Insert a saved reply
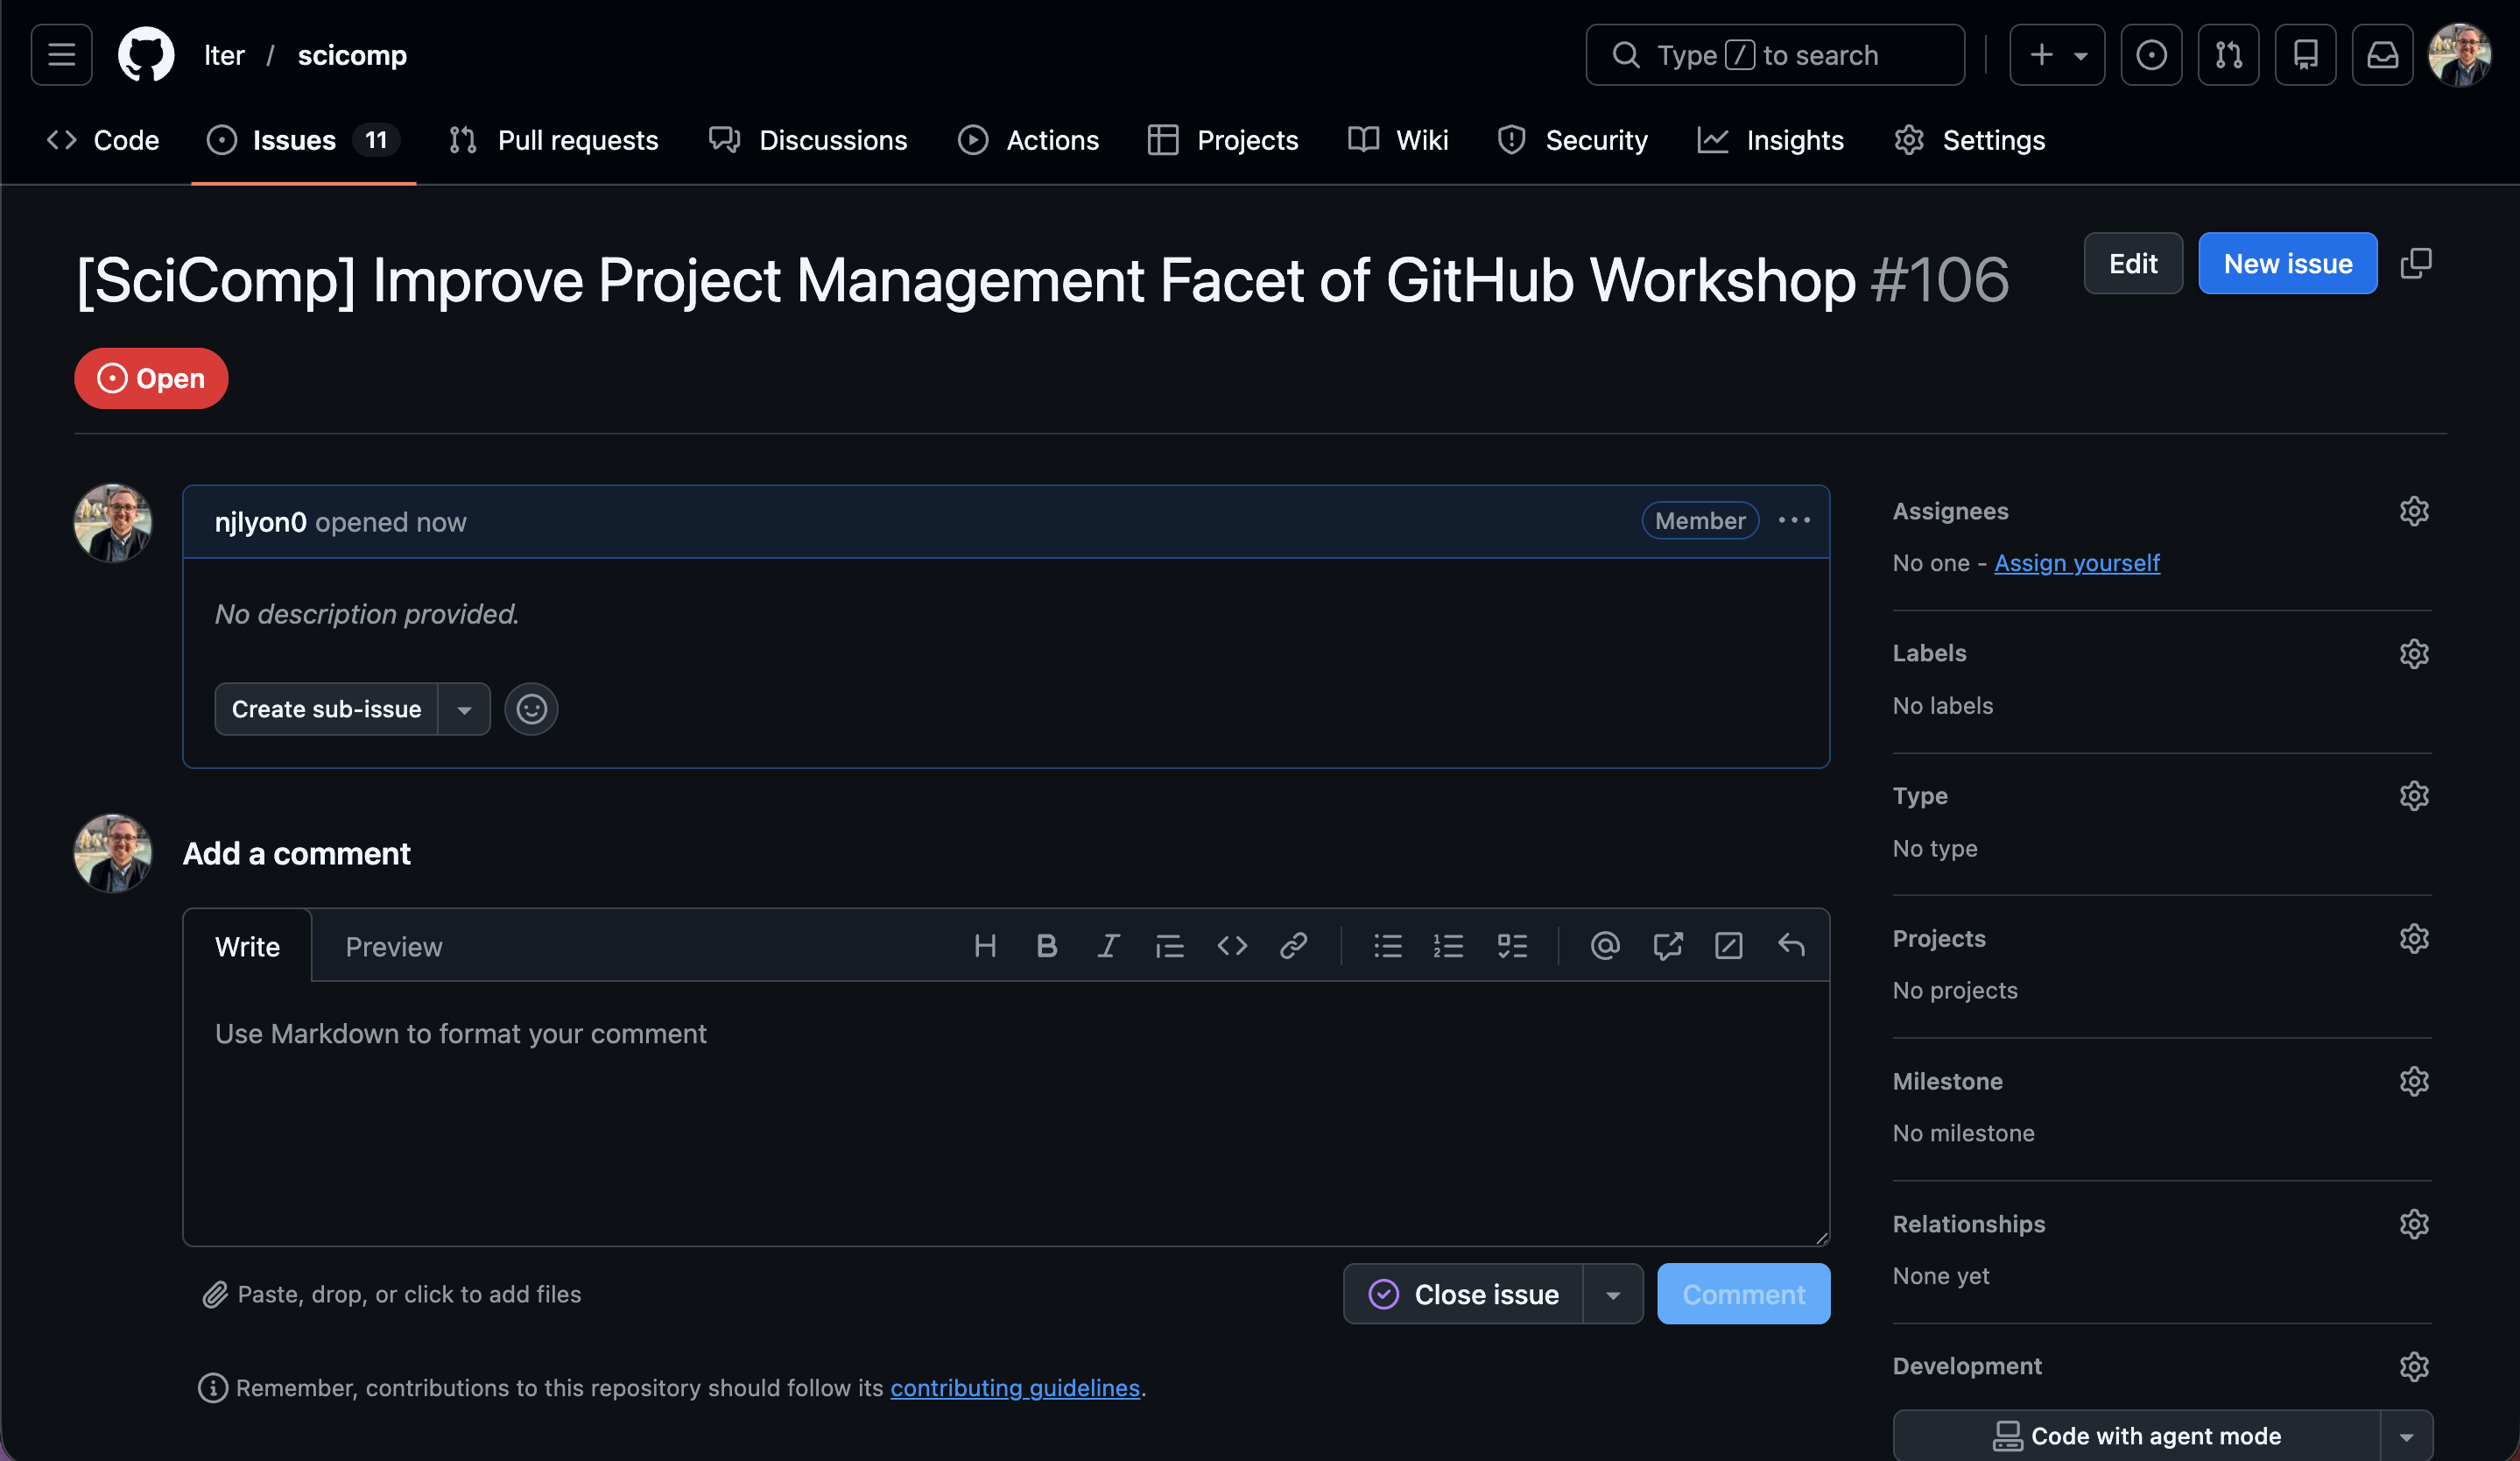The width and height of the screenshot is (2520, 1461). (1791, 946)
